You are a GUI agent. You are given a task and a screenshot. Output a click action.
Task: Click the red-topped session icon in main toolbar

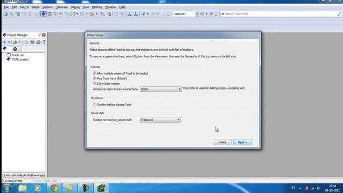(130, 14)
